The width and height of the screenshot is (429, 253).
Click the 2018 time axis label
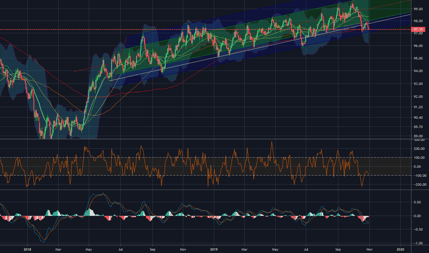(x=27, y=249)
